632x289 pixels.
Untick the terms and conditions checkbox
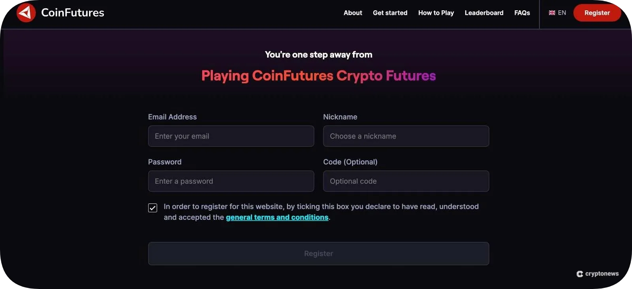click(152, 208)
